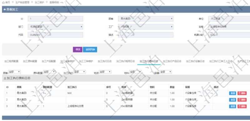Open the 部门 dropdown
250x121 pixels.
coord(55,27)
